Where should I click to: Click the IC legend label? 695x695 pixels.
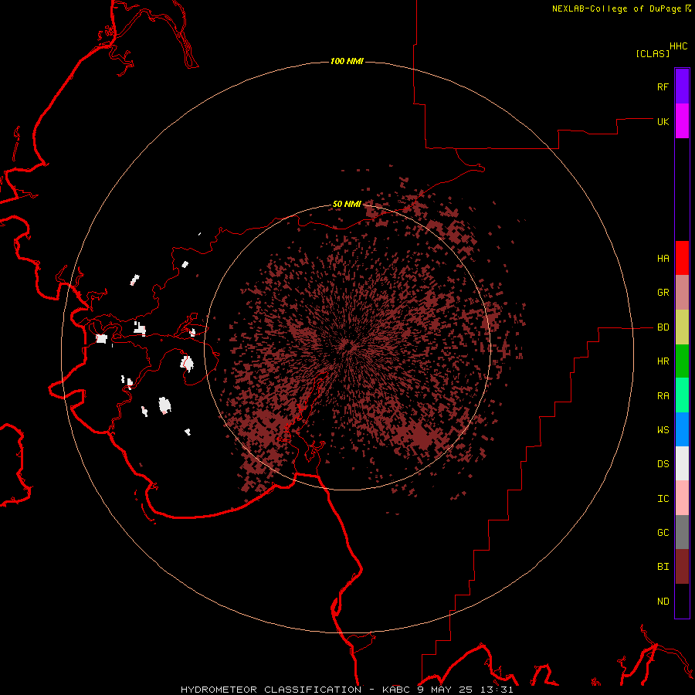(663, 499)
